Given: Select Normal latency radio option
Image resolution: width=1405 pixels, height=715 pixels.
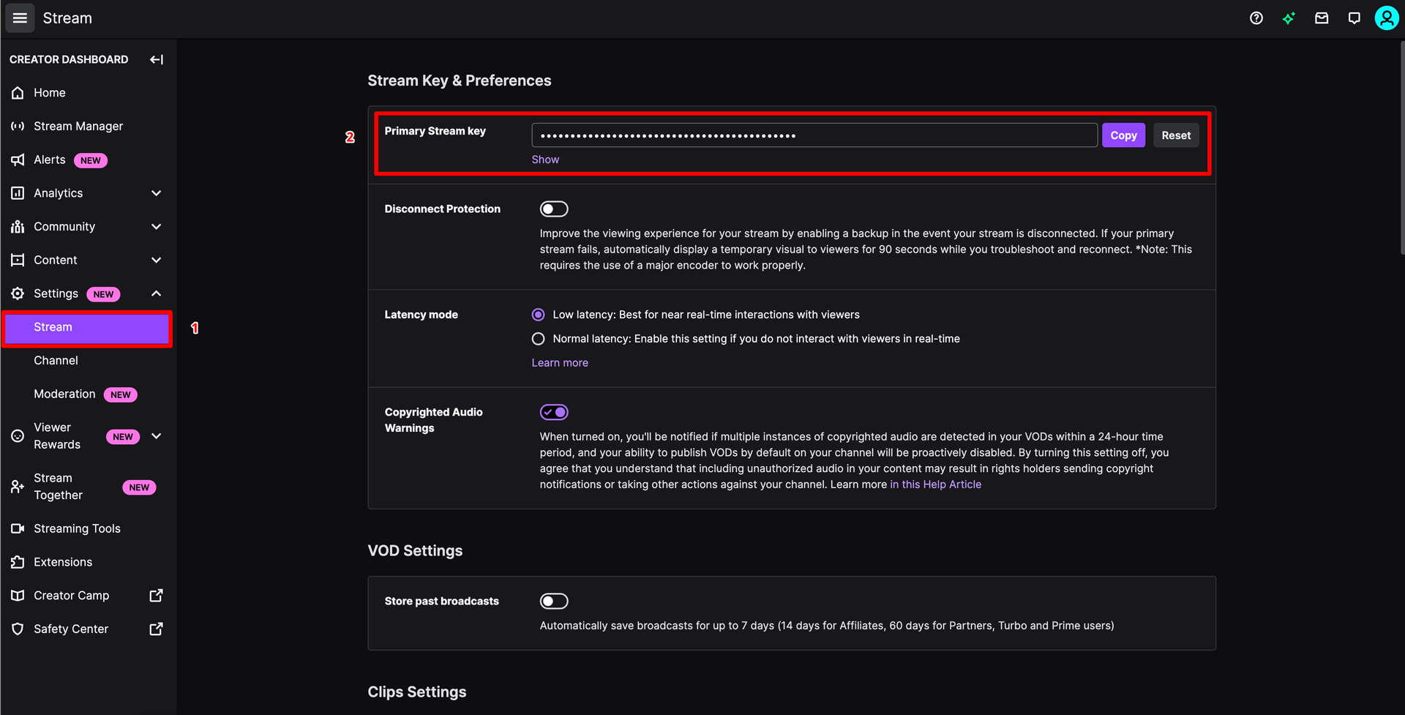Looking at the screenshot, I should click(539, 339).
